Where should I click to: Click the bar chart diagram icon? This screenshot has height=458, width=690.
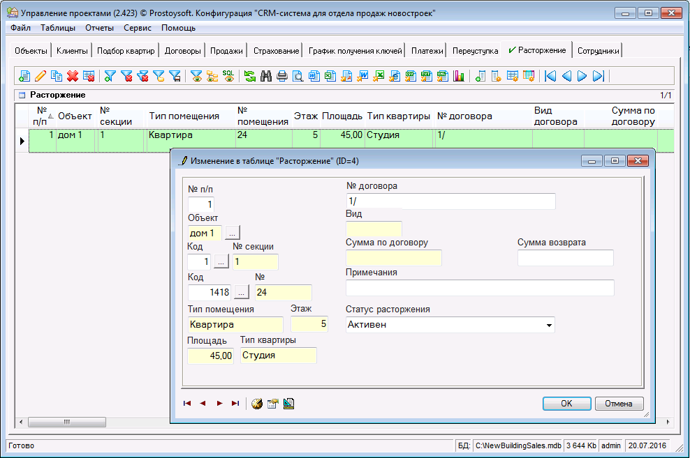(459, 77)
